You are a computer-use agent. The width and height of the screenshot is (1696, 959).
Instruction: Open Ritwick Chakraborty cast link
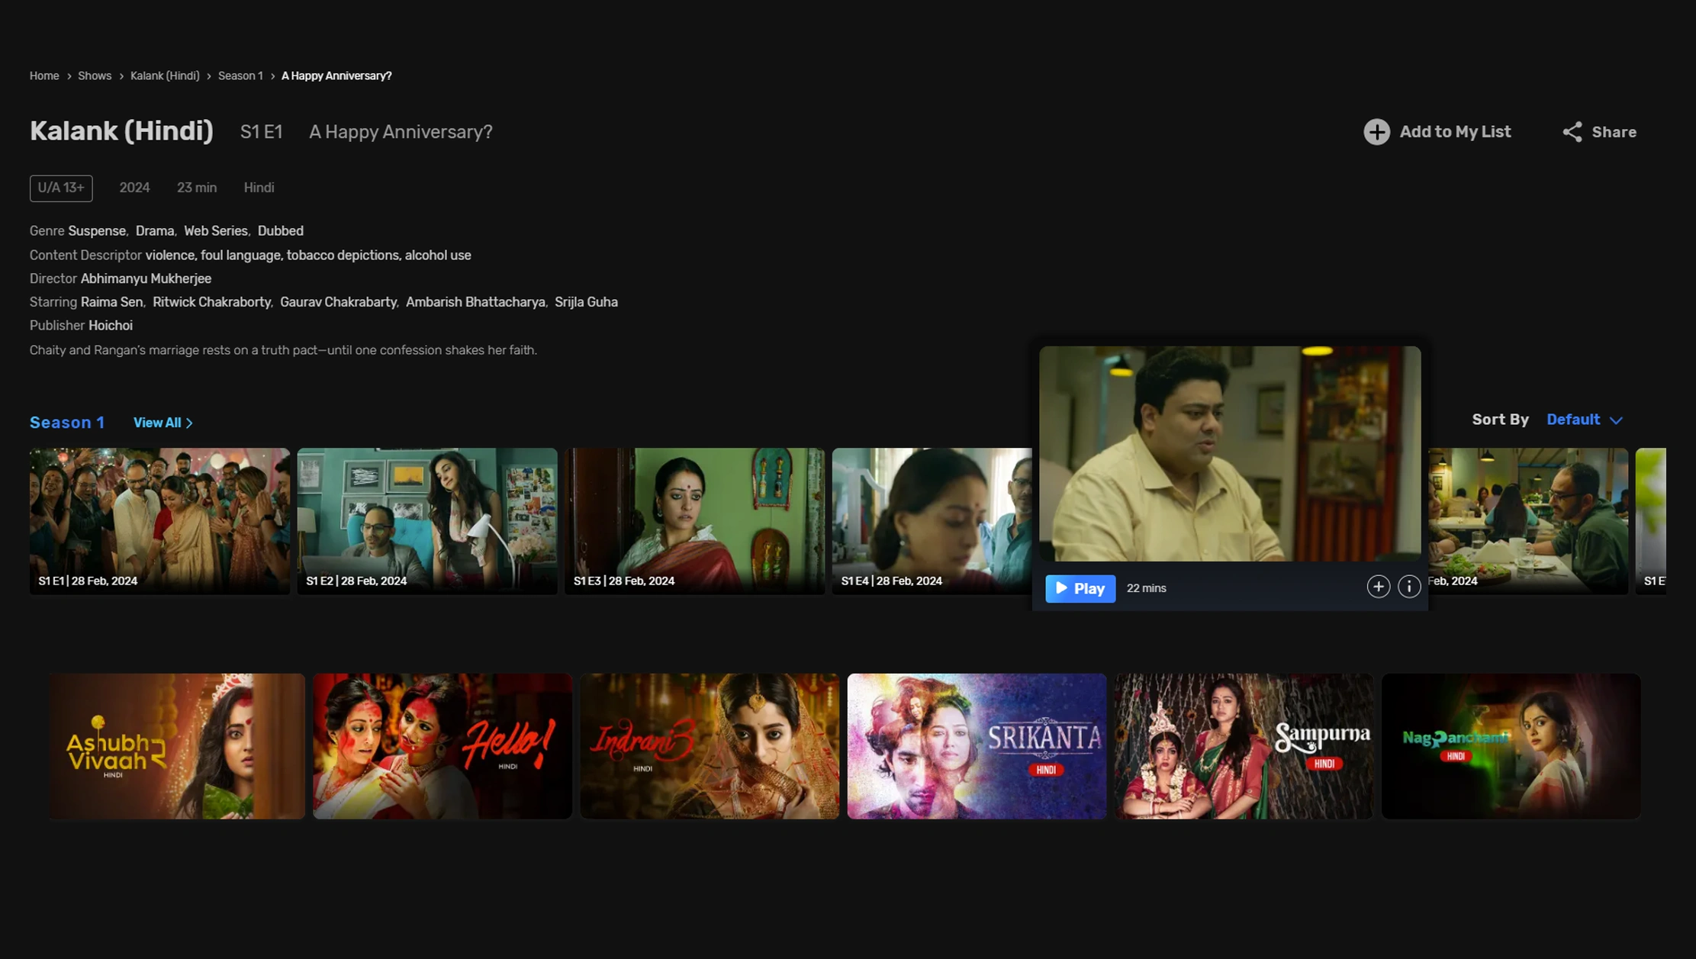click(211, 302)
